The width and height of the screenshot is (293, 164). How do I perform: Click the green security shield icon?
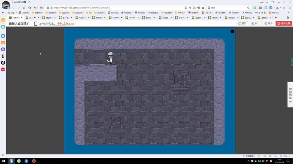coord(48,8)
